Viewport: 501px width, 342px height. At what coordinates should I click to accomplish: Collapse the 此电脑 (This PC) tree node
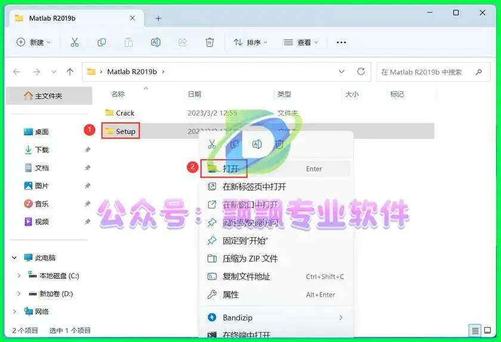pyautogui.click(x=14, y=257)
